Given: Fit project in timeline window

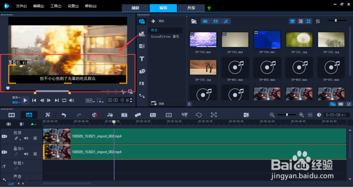Looking at the screenshot, I should coord(310,115).
